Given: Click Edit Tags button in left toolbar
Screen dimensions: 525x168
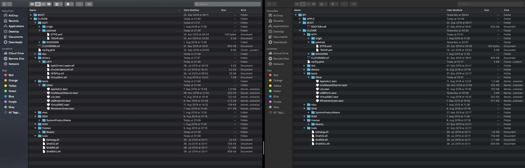Looking at the screenshot, I should tap(89, 4).
